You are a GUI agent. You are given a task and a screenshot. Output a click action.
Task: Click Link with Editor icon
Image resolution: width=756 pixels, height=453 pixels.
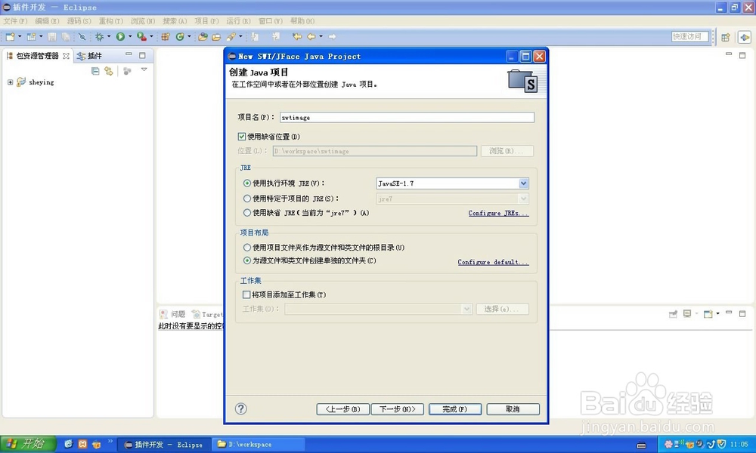(x=109, y=71)
